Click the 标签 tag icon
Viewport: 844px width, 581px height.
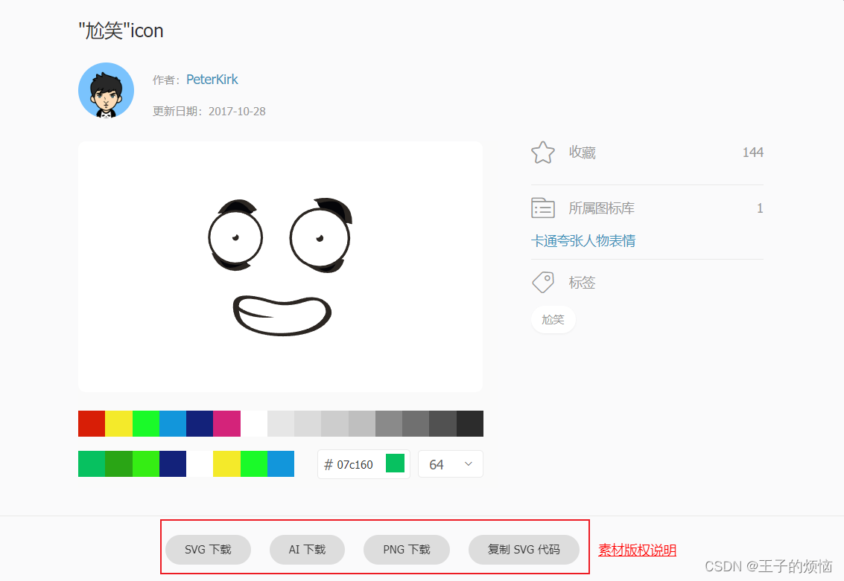pos(543,282)
